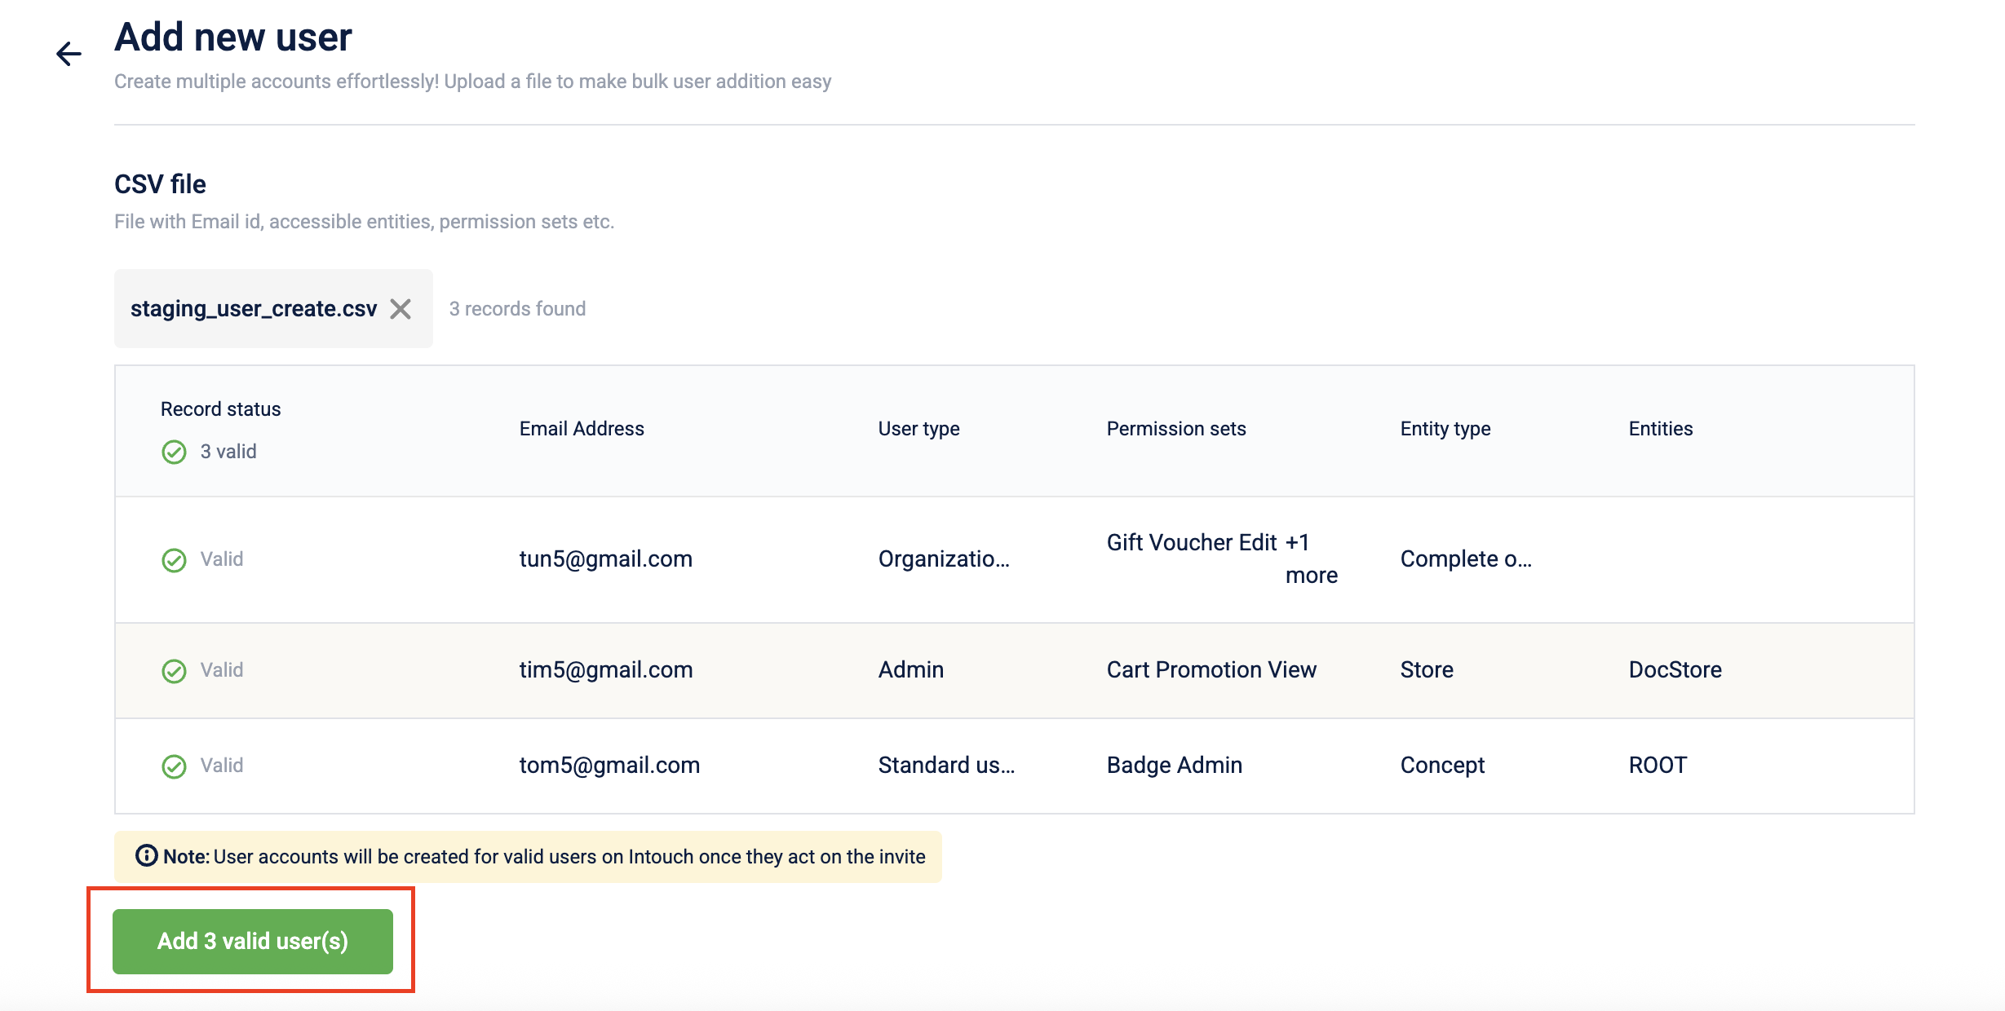Click truncated Organizatio... user type
The image size is (2005, 1011).
943,559
